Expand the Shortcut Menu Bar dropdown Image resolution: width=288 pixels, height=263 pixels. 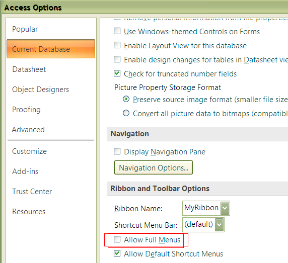point(220,225)
